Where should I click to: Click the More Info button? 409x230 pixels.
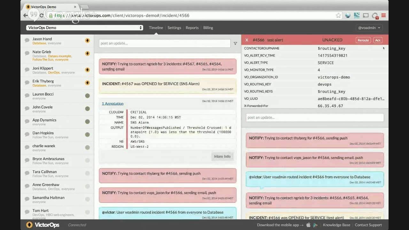(x=222, y=157)
